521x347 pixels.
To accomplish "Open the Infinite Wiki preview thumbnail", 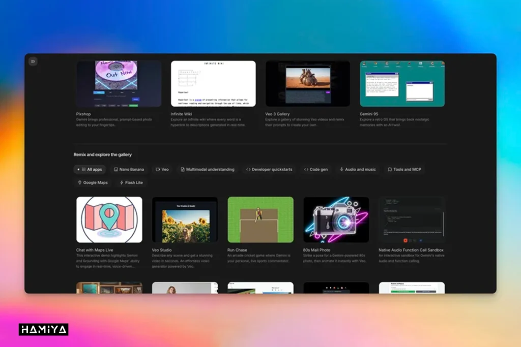I will pyautogui.click(x=213, y=84).
